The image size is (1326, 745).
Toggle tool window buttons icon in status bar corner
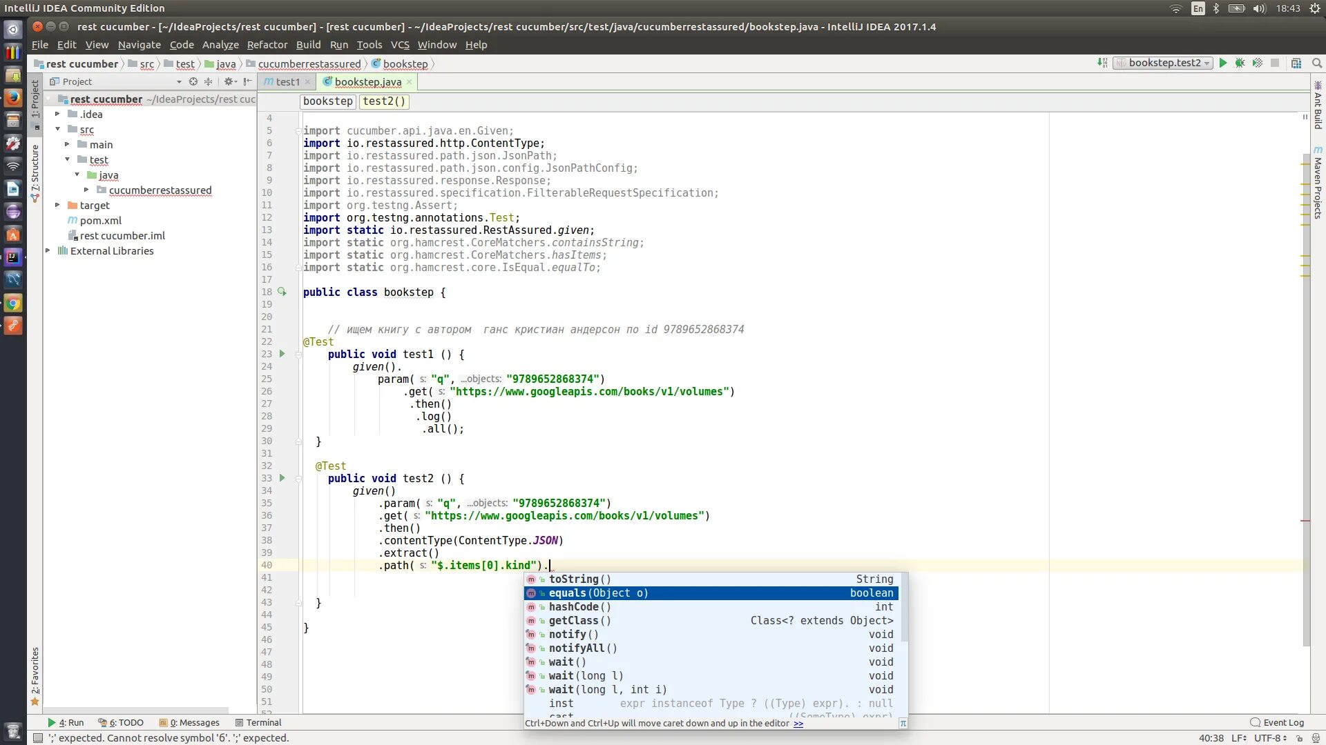click(x=39, y=738)
